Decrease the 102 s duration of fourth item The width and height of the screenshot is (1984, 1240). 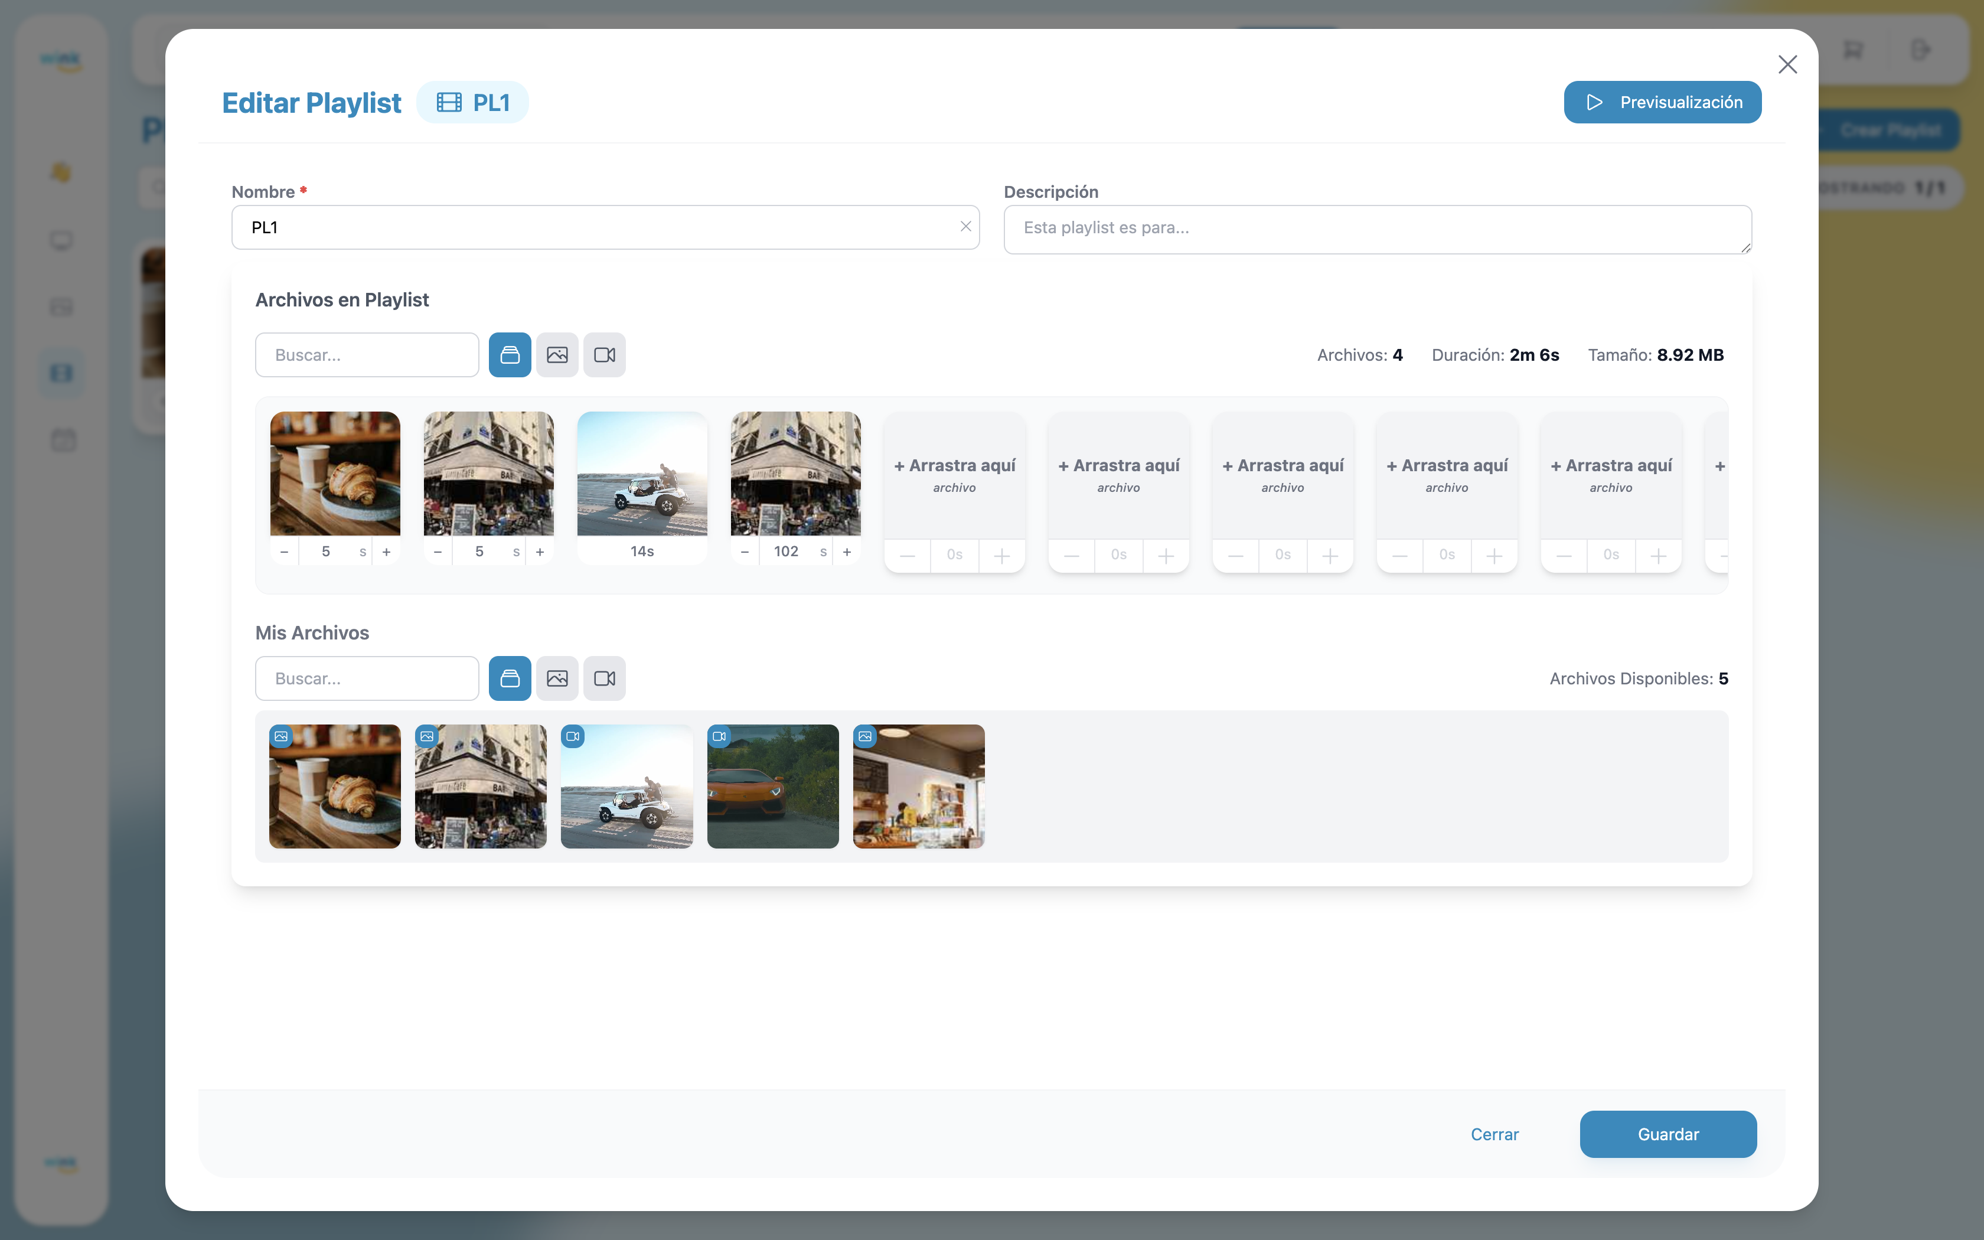coord(745,552)
